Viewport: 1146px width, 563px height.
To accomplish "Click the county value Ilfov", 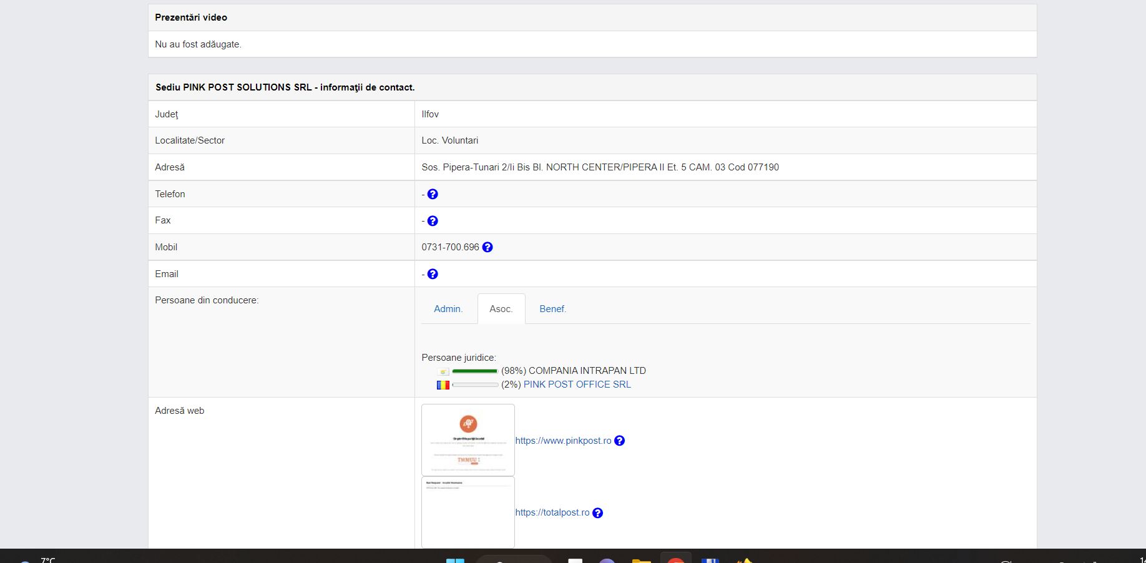I will tap(430, 114).
